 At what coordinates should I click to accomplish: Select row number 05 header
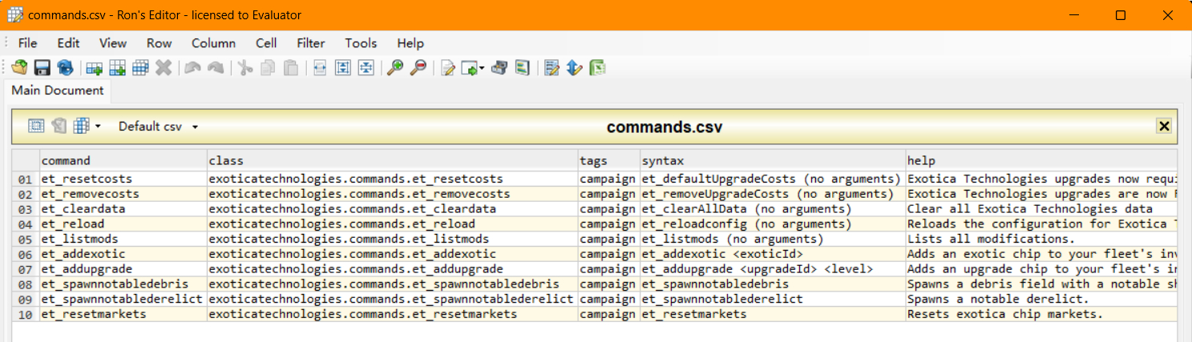coord(25,239)
